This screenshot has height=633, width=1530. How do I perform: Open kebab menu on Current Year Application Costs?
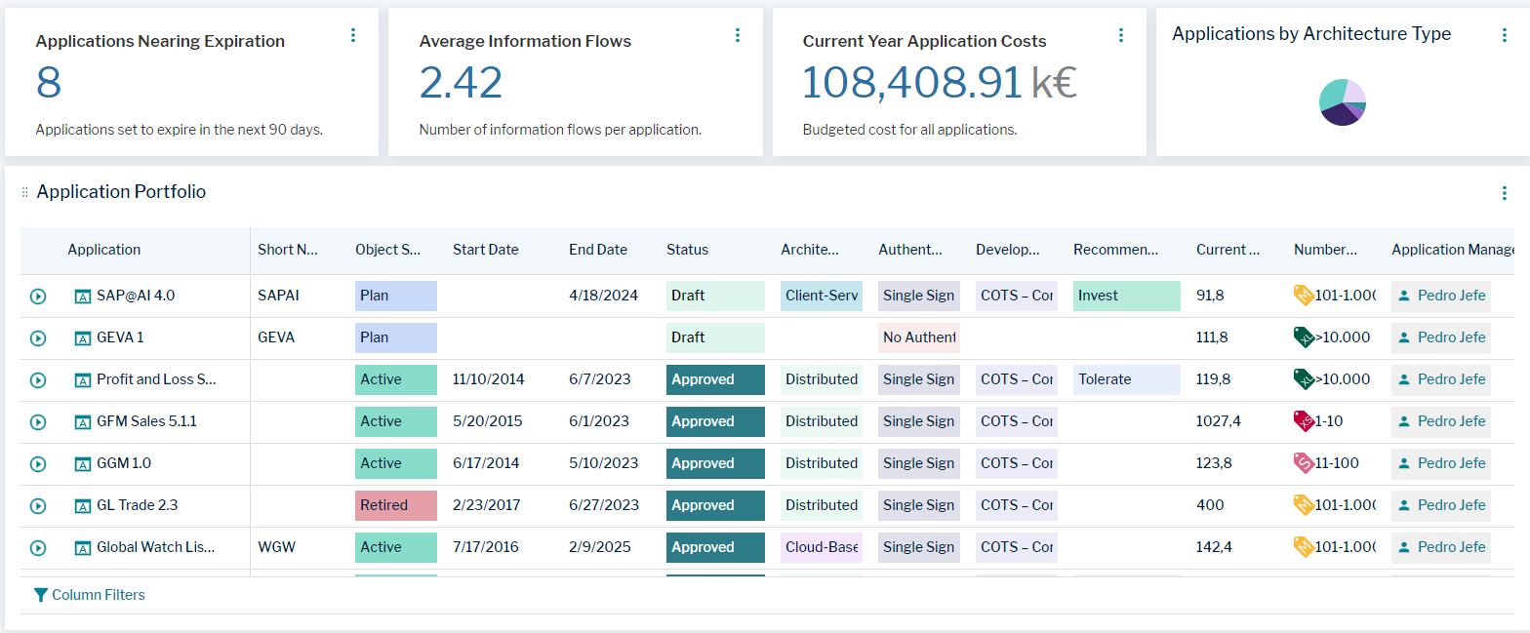pos(1120,36)
